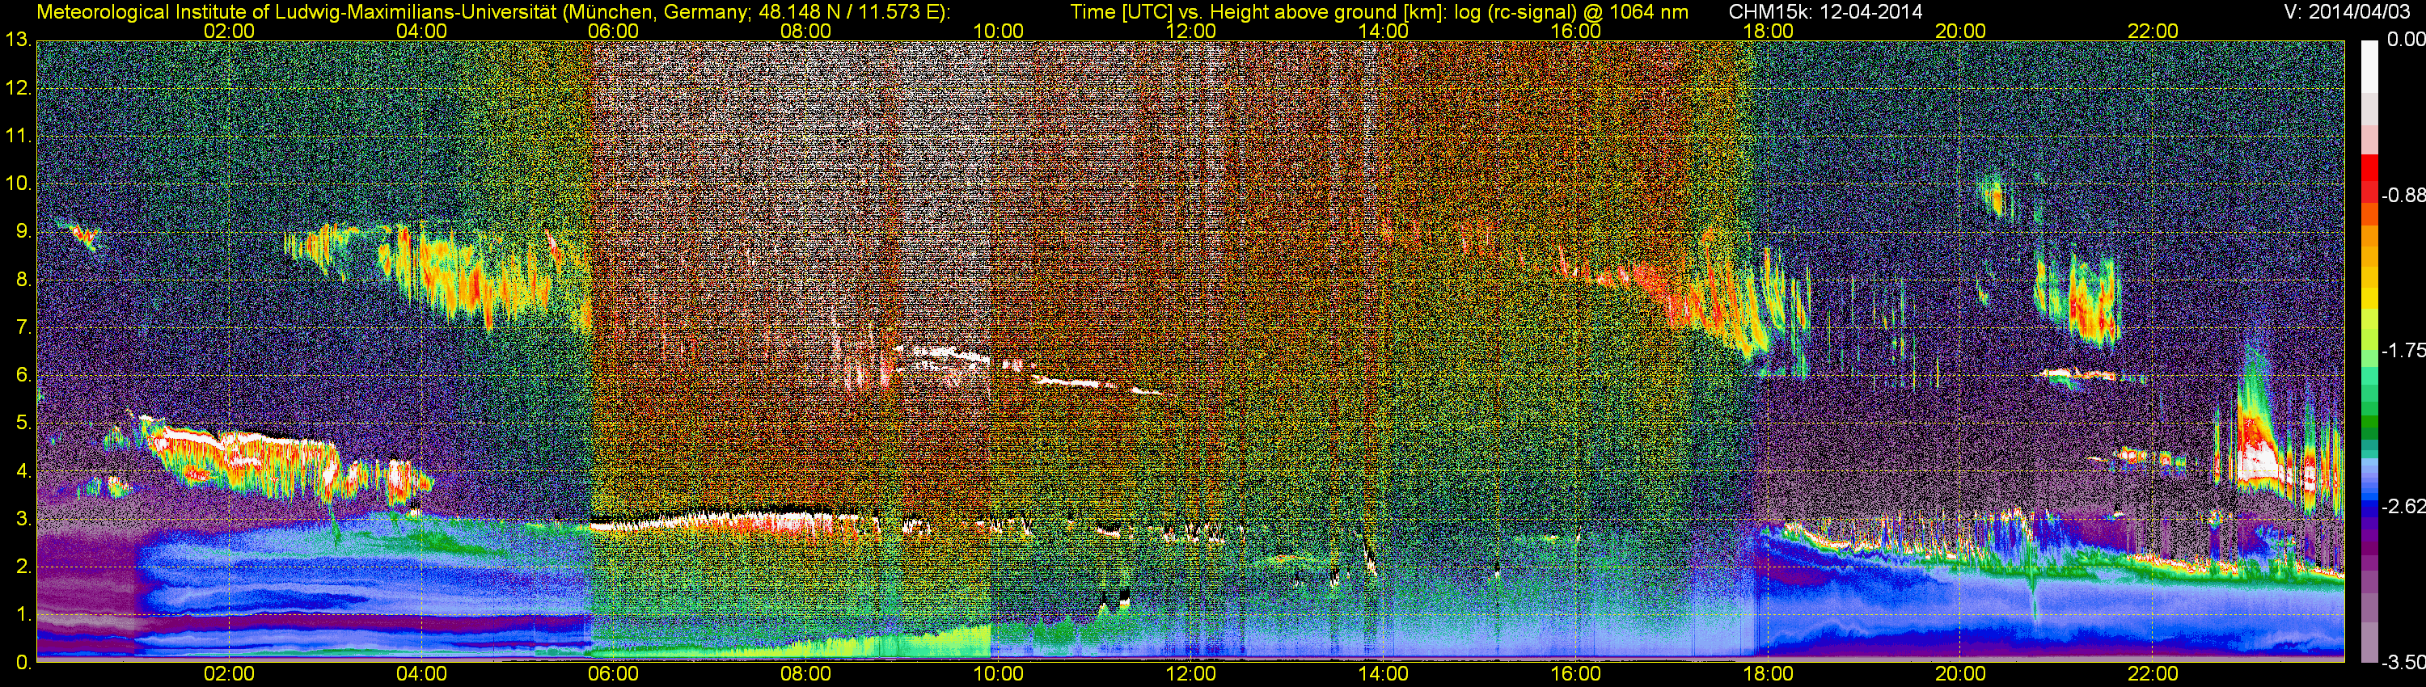
Task: Click the 0 km height axis label
Action: (x=23, y=663)
